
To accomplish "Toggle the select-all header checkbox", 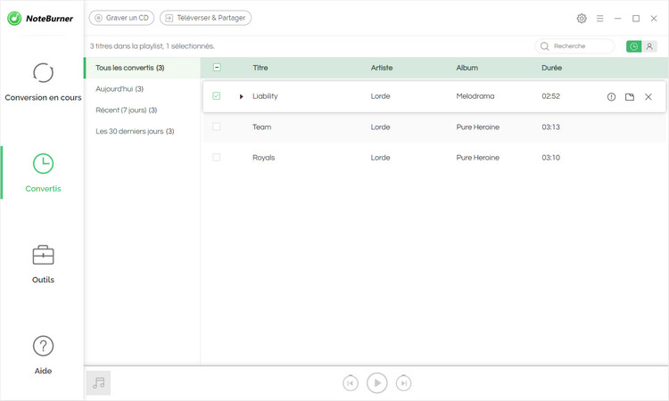I will [217, 68].
